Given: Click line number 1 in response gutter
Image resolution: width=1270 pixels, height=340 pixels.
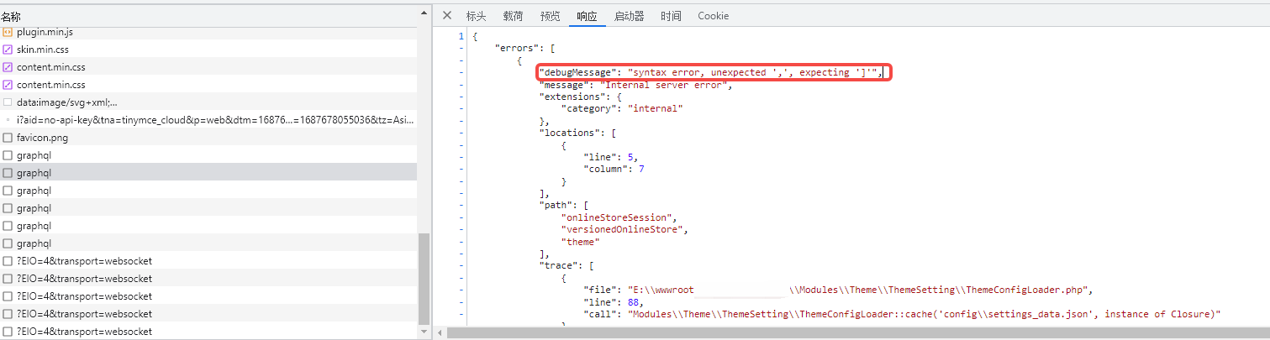Looking at the screenshot, I should (460, 37).
